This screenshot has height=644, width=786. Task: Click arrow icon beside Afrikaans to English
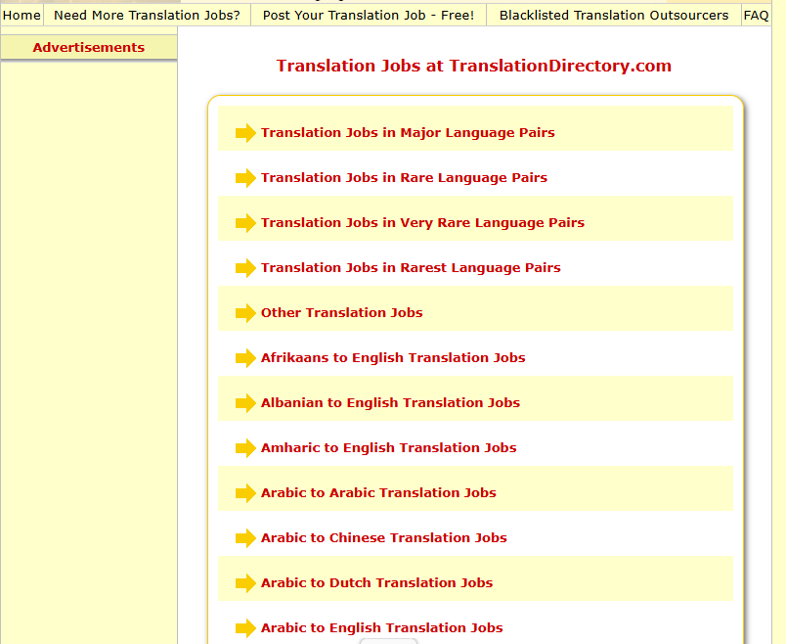tap(245, 358)
